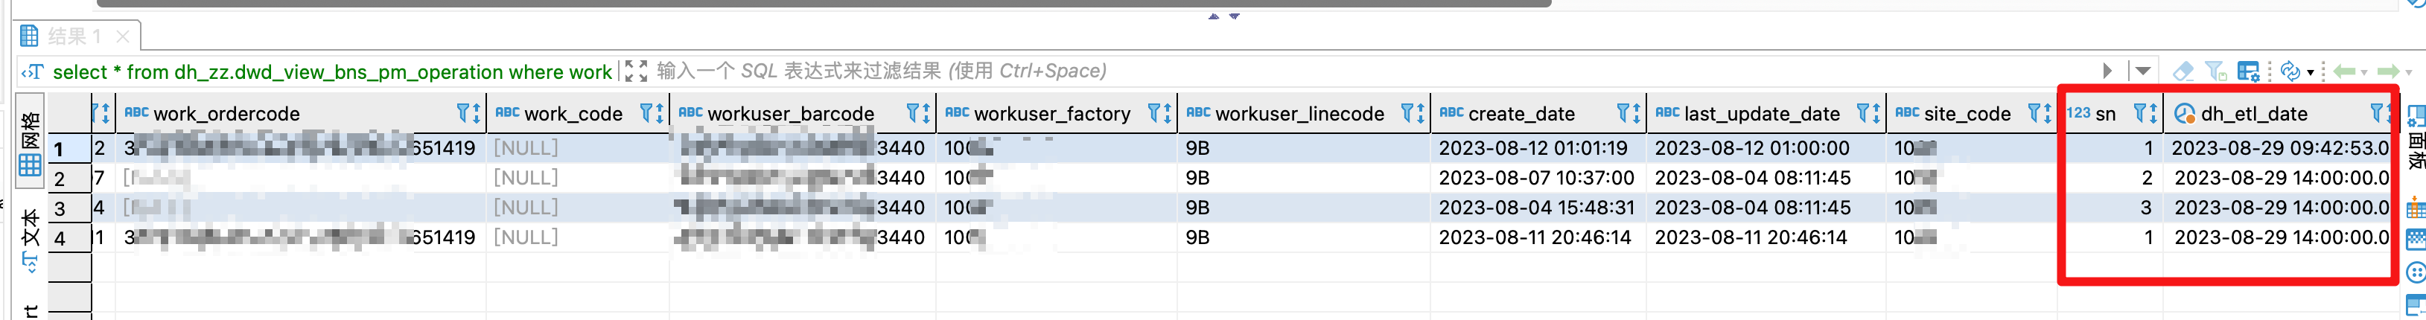This screenshot has height=320, width=2426.
Task: Open the filter history dropdown arrow
Action: coord(2144,71)
